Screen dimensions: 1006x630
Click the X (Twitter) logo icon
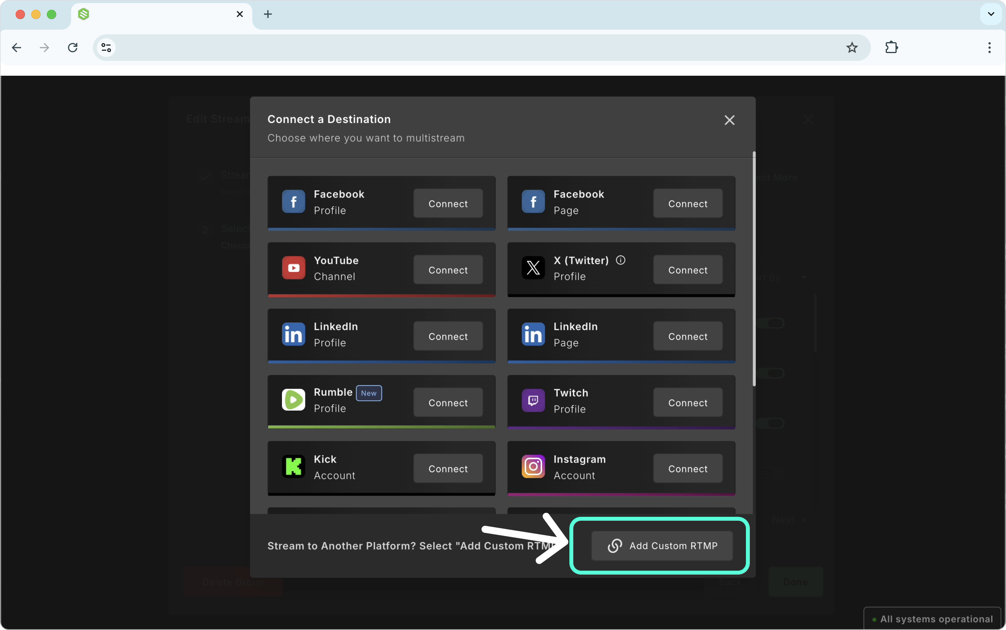tap(533, 268)
